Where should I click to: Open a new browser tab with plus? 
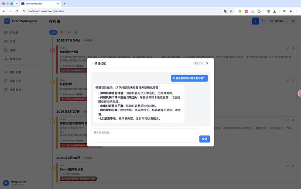coord(64,3)
